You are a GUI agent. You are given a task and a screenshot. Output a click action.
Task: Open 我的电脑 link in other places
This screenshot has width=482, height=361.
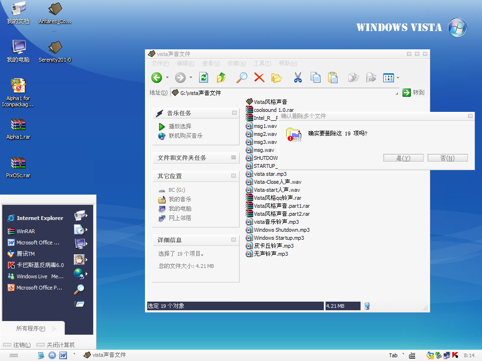click(180, 209)
